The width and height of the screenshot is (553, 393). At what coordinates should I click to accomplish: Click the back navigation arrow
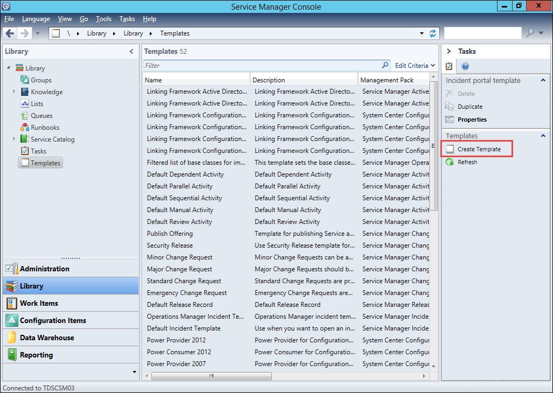click(x=10, y=33)
